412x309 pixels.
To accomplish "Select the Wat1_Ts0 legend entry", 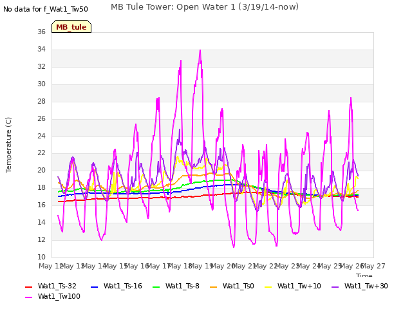I will (x=232, y=286).
